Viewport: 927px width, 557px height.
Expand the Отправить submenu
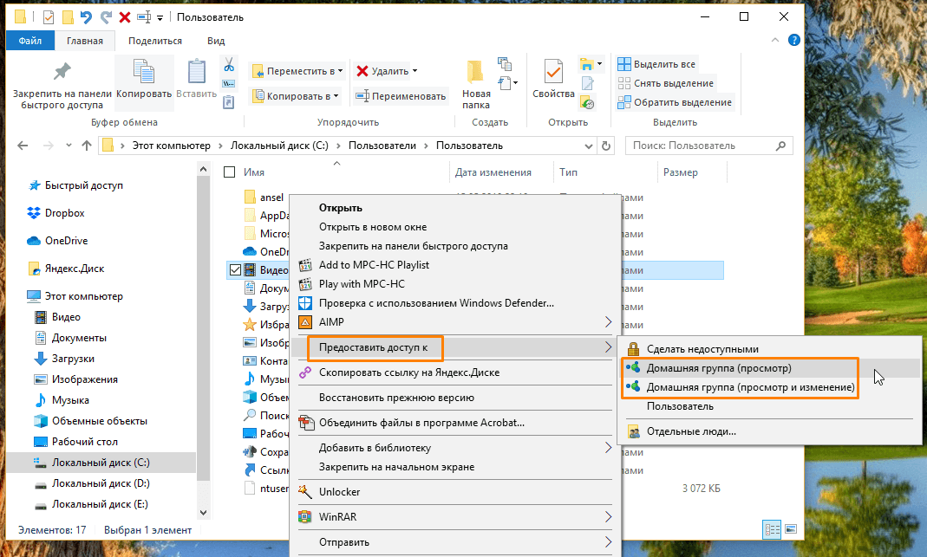[x=609, y=541]
